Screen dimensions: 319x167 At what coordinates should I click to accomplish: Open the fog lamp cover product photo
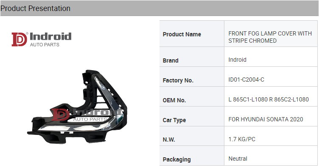tap(77, 107)
